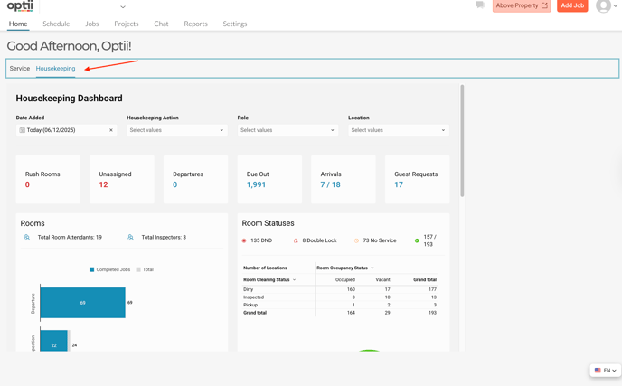Viewport: 622px width, 386px height.
Task: Click the Dirty Grand total value 177
Action: tap(432, 289)
